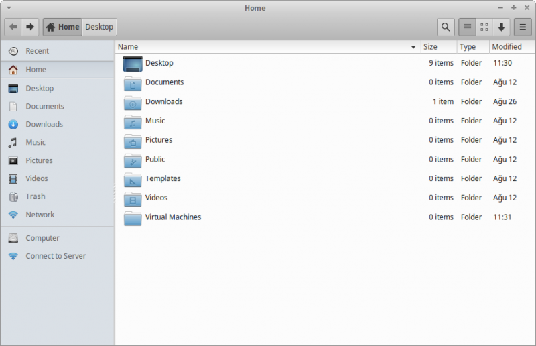Image resolution: width=536 pixels, height=346 pixels.
Task: Sort by the Size column header
Action: 439,47
